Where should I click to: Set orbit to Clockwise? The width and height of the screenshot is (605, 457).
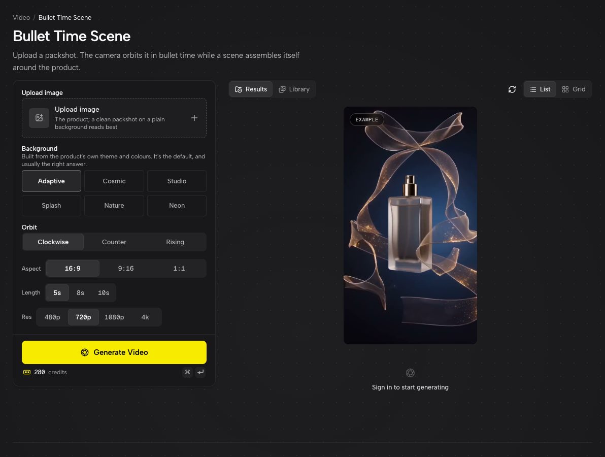(53, 242)
